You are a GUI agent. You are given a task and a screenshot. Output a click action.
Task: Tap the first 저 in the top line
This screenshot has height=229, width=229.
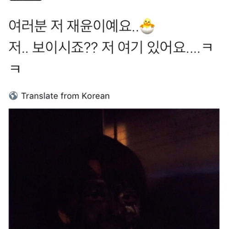coord(56,26)
